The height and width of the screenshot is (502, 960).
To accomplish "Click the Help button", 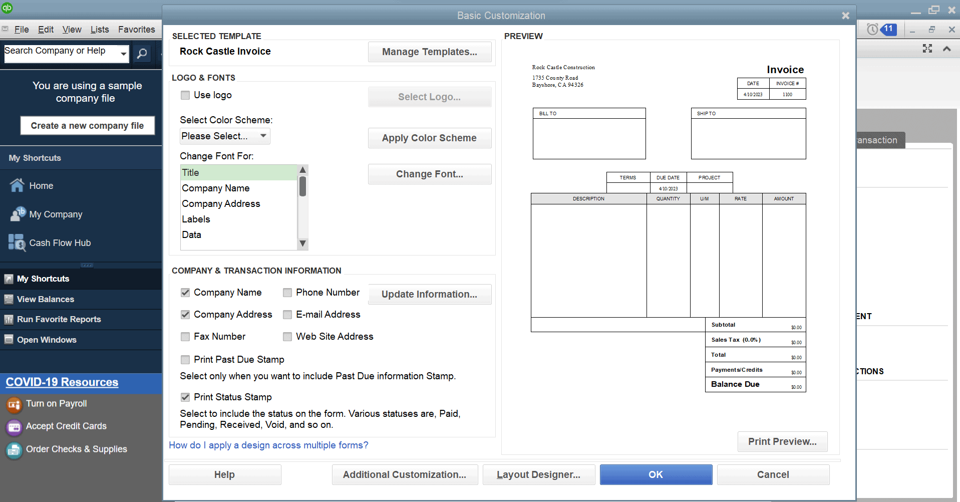I will [225, 475].
